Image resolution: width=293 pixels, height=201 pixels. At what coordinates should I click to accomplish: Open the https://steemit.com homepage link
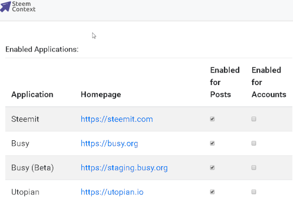tap(117, 119)
